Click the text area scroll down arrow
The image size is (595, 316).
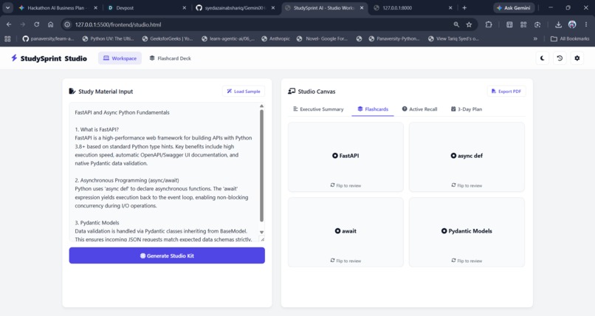pyautogui.click(x=261, y=232)
